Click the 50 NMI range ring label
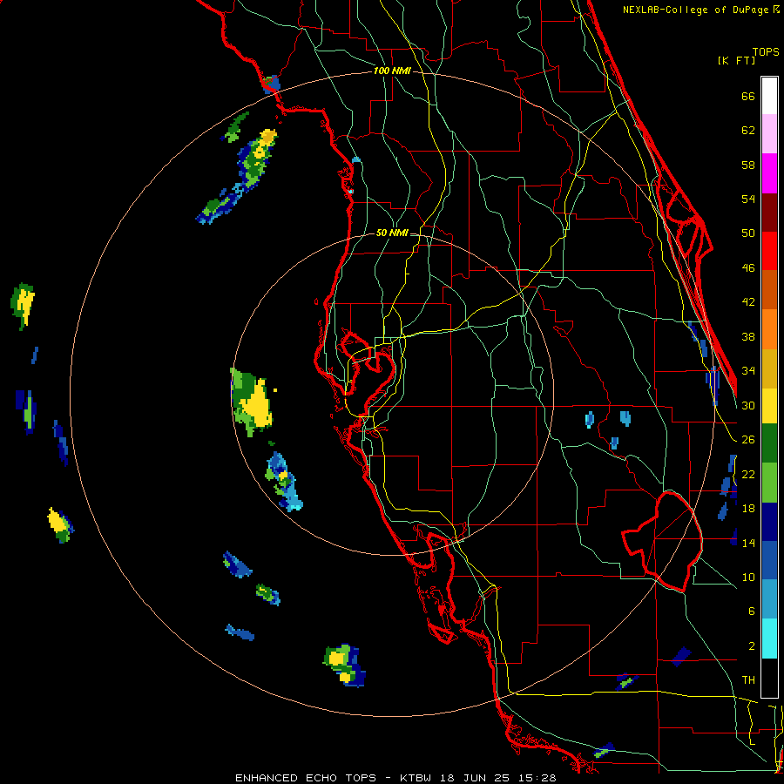784x784 pixels. coord(392,233)
